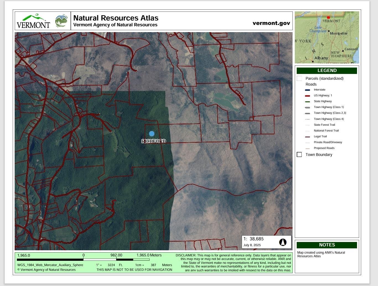Click the scale bar graphic

[x=83, y=260]
